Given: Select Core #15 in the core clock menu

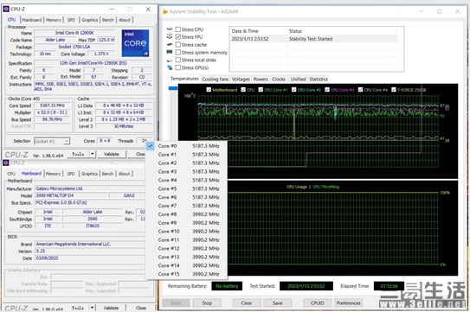Looking at the screenshot, I should (x=186, y=274).
